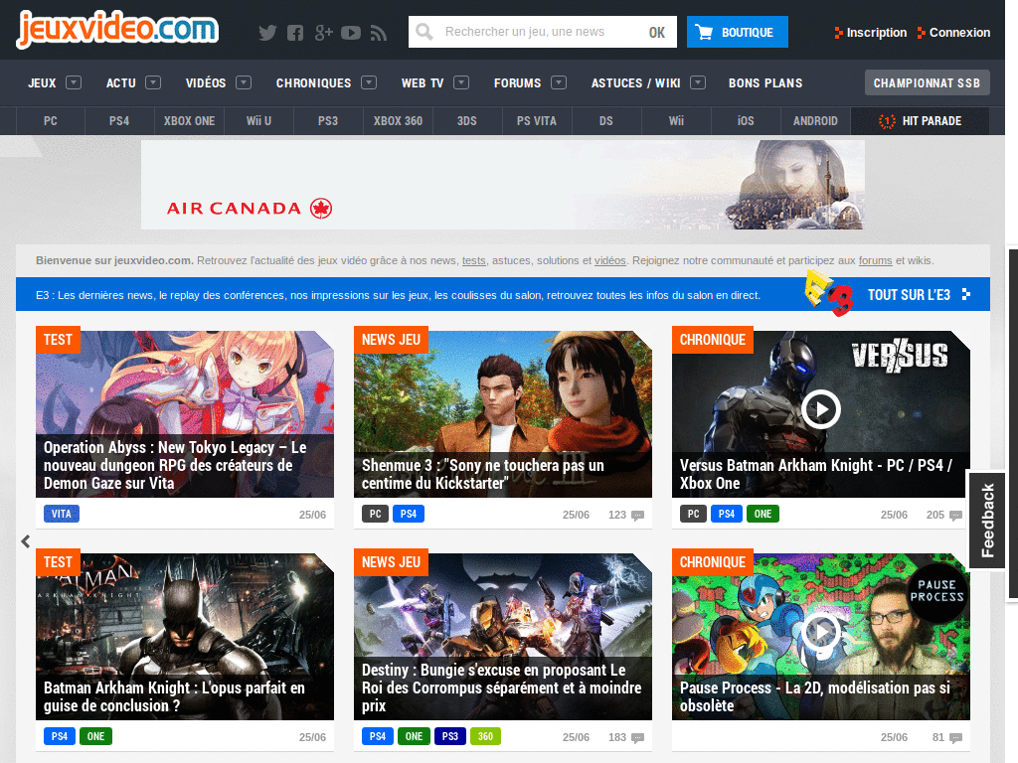Open the HIT PARADE tab
Screen dimensions: 1018x763
920,120
